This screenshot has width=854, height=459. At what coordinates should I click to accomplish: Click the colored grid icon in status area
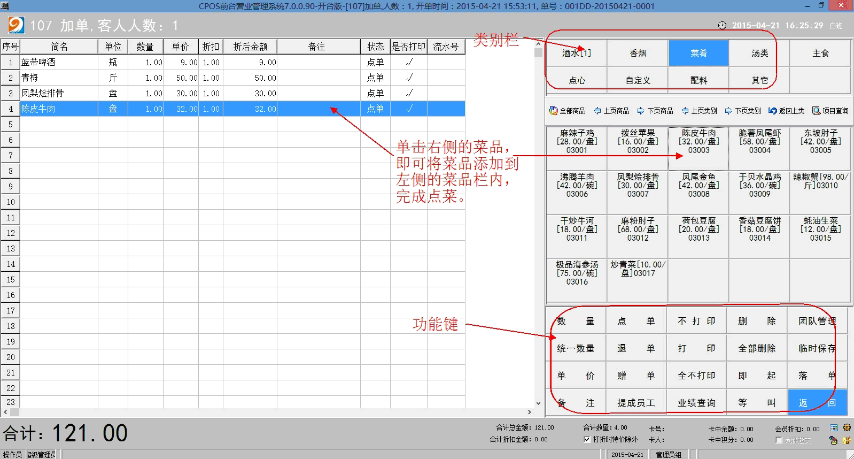[834, 428]
